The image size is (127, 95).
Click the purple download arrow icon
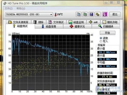[105, 14]
